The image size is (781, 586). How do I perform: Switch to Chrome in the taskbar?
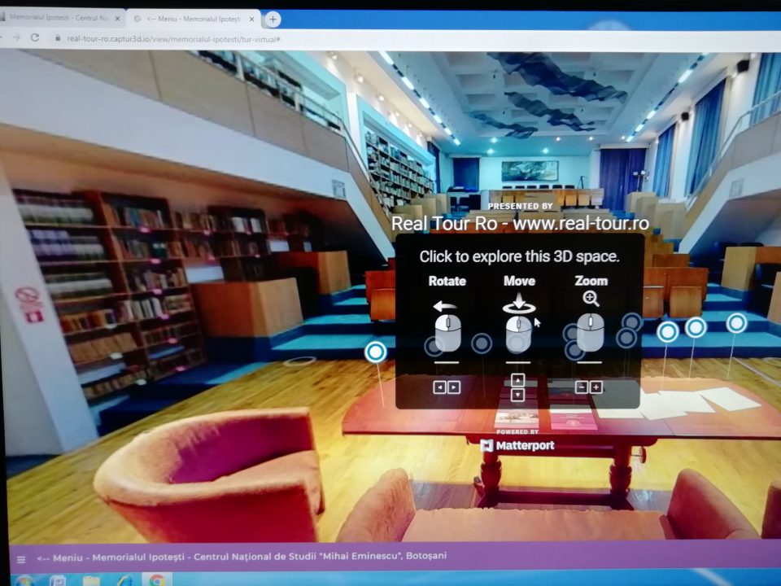click(x=157, y=580)
